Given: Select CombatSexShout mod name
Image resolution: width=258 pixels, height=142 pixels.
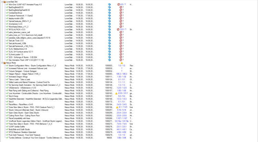Looking at the screenshot, I should pos(15,13).
